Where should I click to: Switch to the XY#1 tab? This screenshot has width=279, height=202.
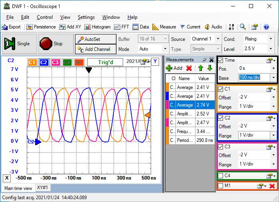tap(42, 188)
